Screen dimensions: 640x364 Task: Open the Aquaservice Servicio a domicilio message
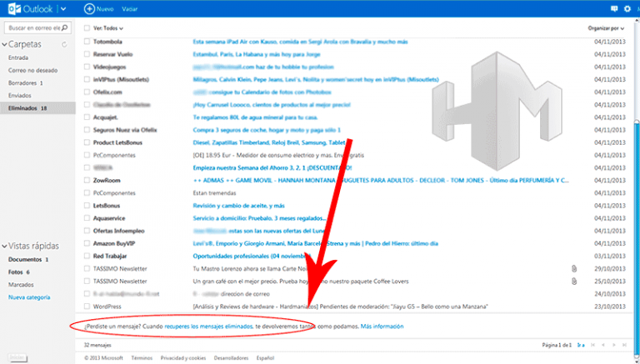coord(259,218)
